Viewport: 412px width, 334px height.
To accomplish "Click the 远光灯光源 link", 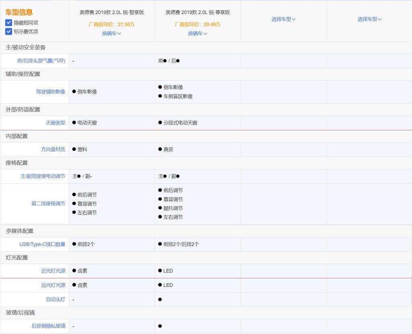I will pos(53,285).
